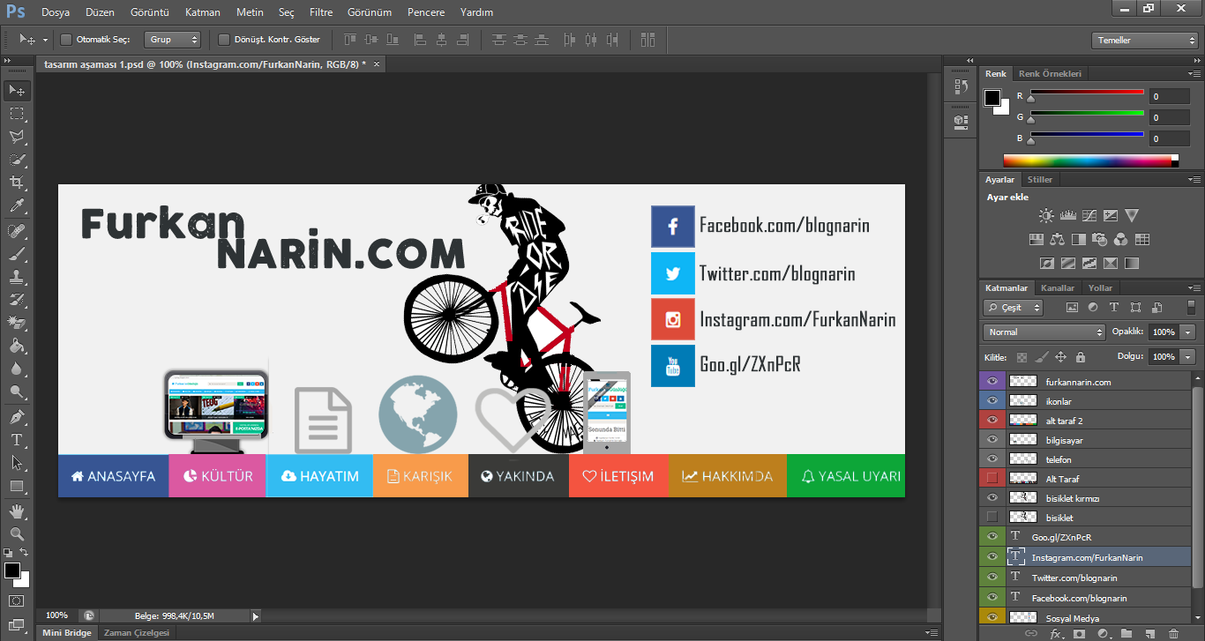
Task: Select the Eyedropper tool
Action: pyautogui.click(x=17, y=205)
